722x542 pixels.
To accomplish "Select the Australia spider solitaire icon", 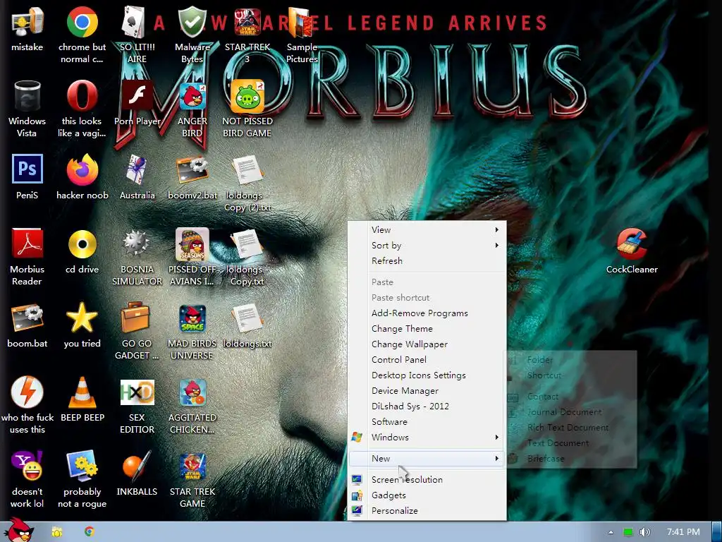I will [x=137, y=170].
